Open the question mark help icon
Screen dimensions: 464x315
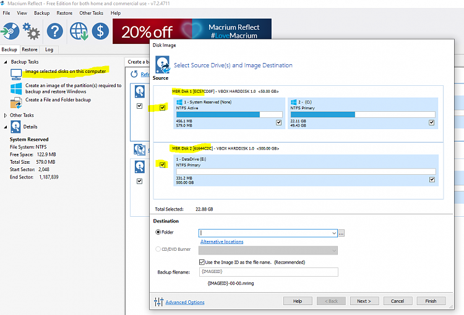[x=55, y=31]
